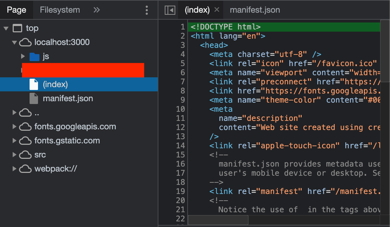Hide the navigator sidebar panel
This screenshot has width=390, height=227.
[x=170, y=10]
